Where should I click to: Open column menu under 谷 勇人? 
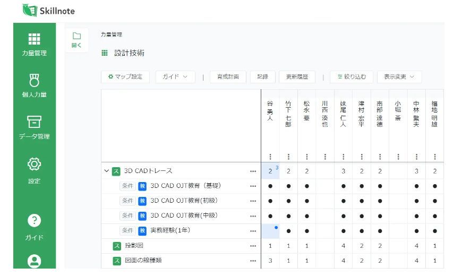click(x=270, y=157)
